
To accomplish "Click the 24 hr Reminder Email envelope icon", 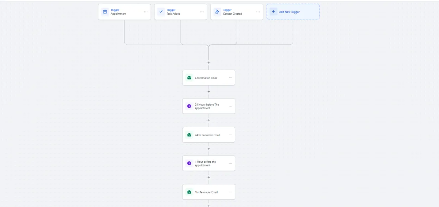I will point(189,135).
